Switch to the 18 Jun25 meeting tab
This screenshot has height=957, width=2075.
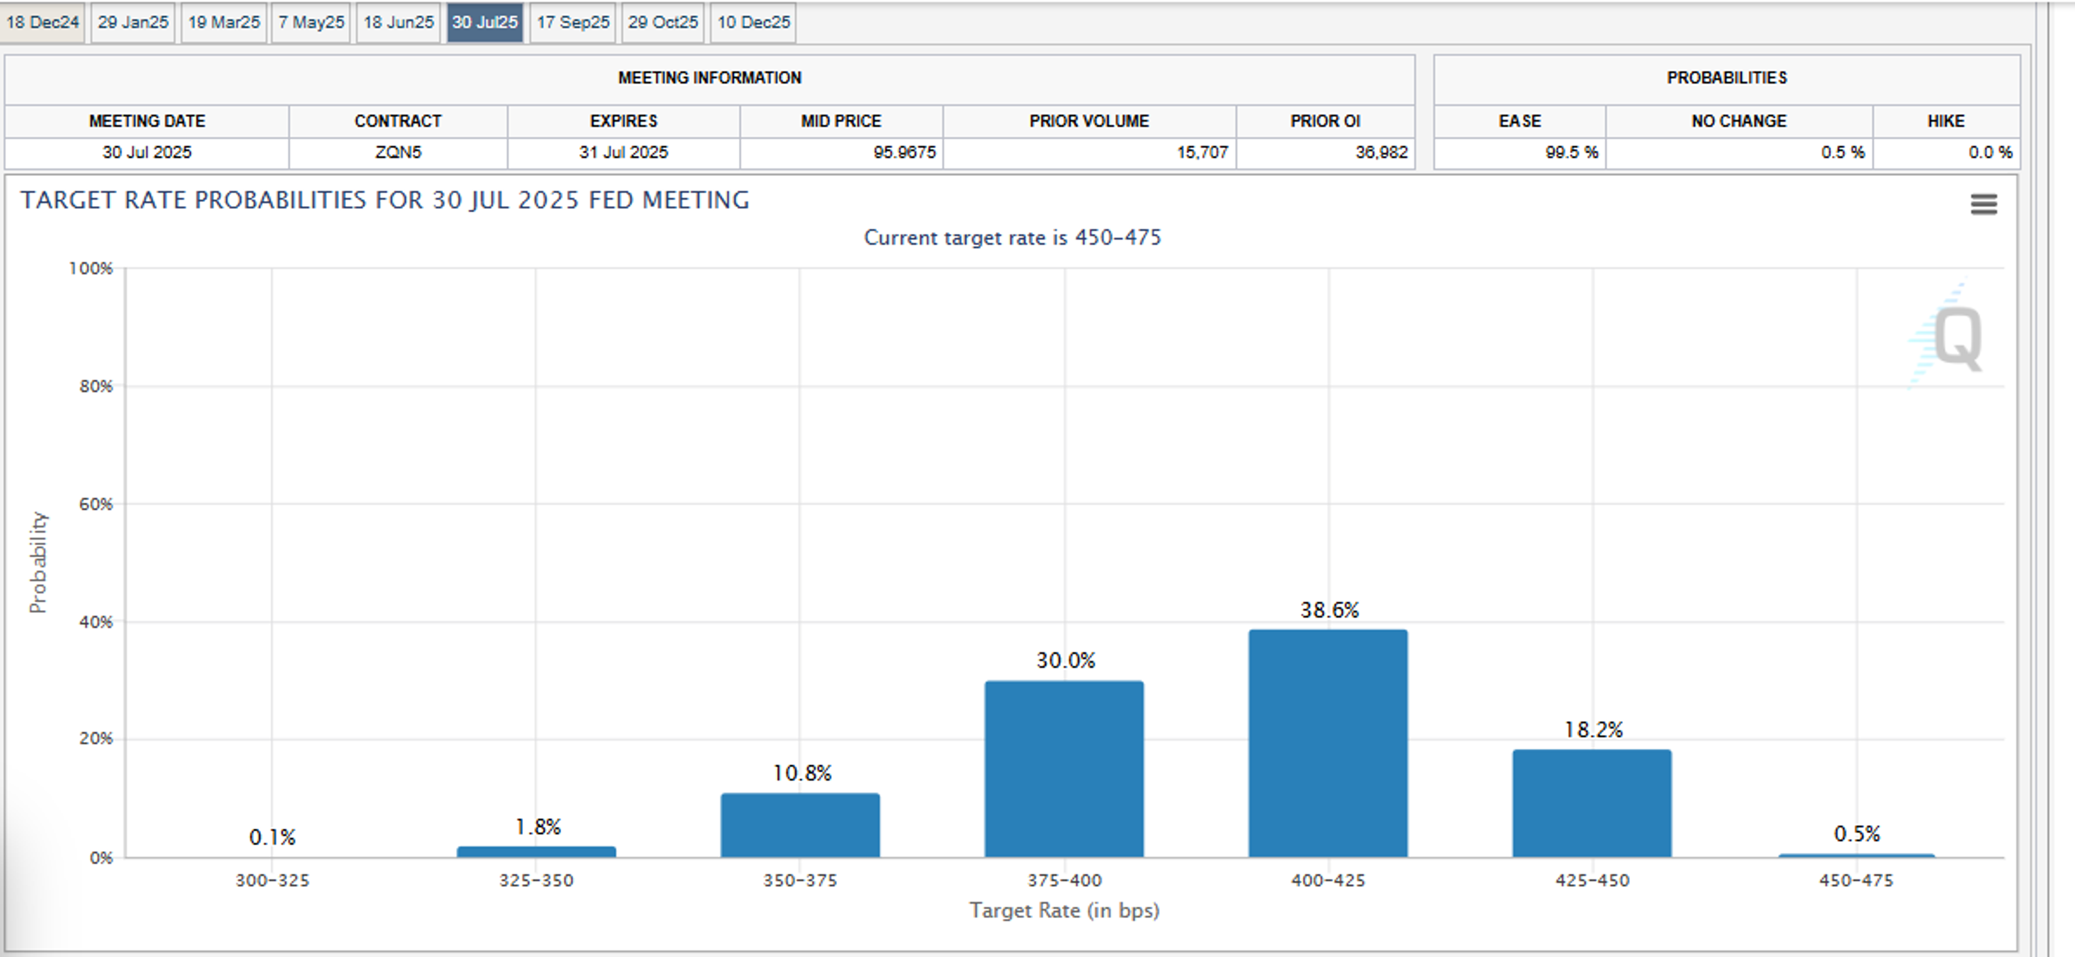399,22
